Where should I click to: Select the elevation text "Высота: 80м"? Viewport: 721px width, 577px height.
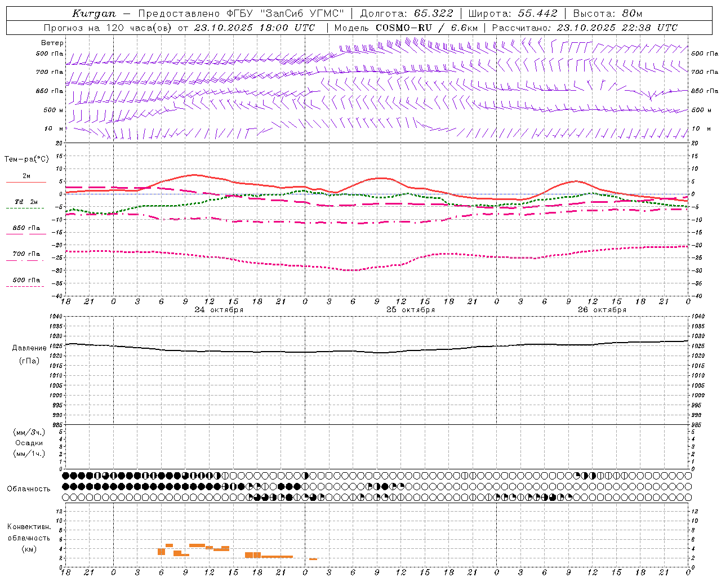[607, 14]
